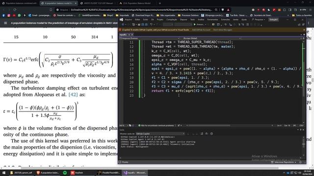
Task: Toggle word wrap icon in Output panel
Action: [x=207, y=133]
